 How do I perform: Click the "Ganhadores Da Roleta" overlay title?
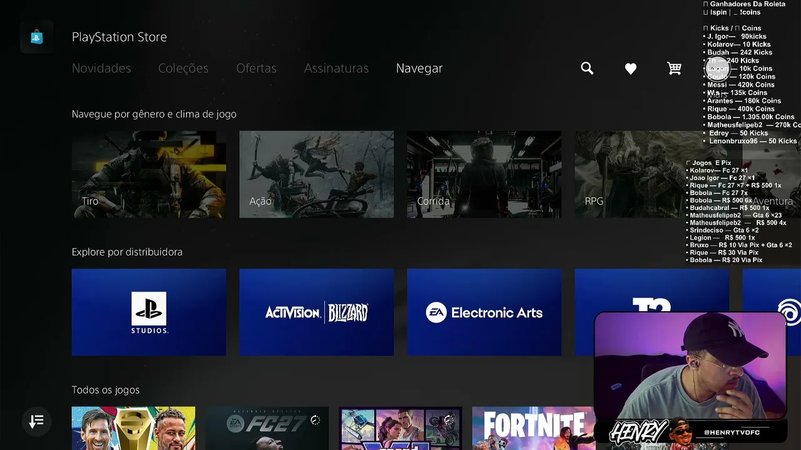745,4
